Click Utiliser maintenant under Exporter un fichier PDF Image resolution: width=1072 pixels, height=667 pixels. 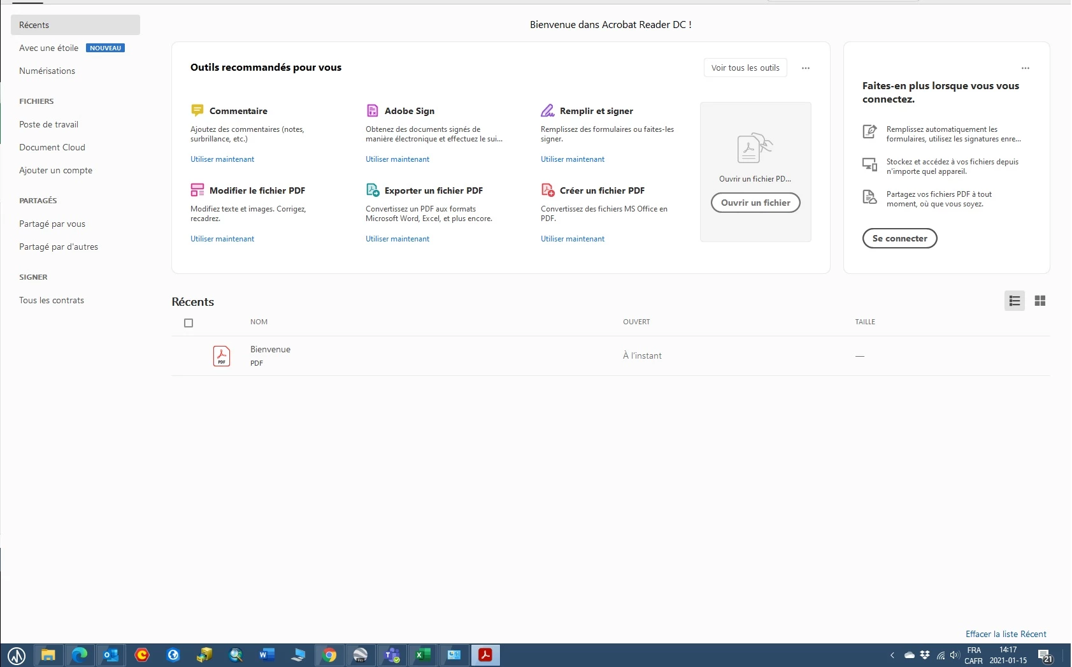pos(397,239)
